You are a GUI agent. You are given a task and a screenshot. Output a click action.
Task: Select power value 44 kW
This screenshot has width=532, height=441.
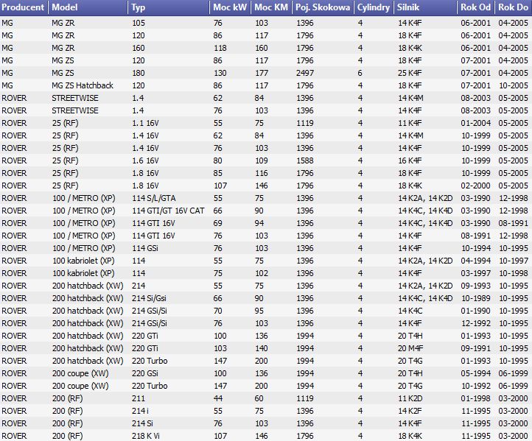point(218,398)
